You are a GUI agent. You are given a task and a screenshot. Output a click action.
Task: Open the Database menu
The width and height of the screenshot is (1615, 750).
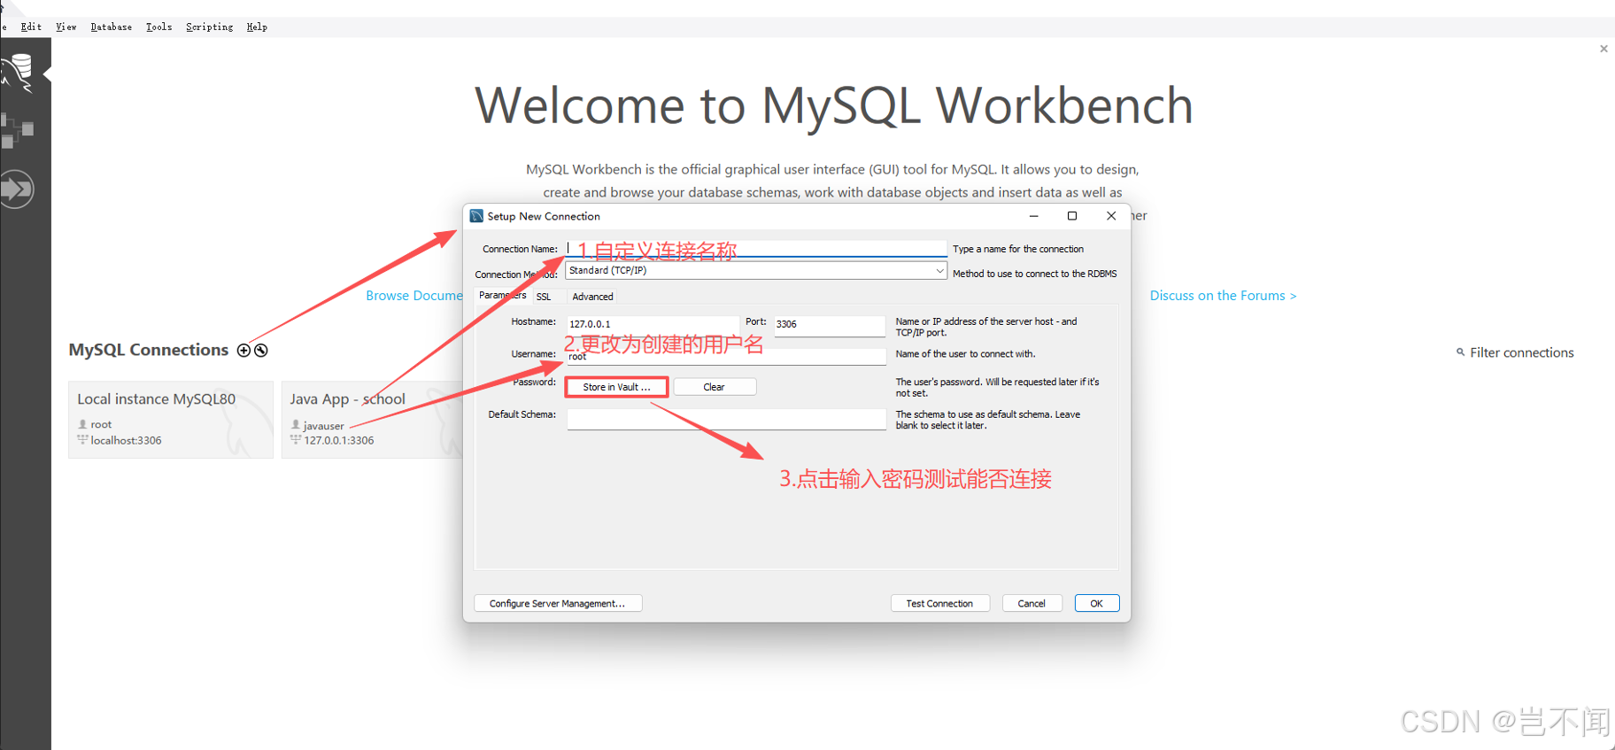(112, 27)
